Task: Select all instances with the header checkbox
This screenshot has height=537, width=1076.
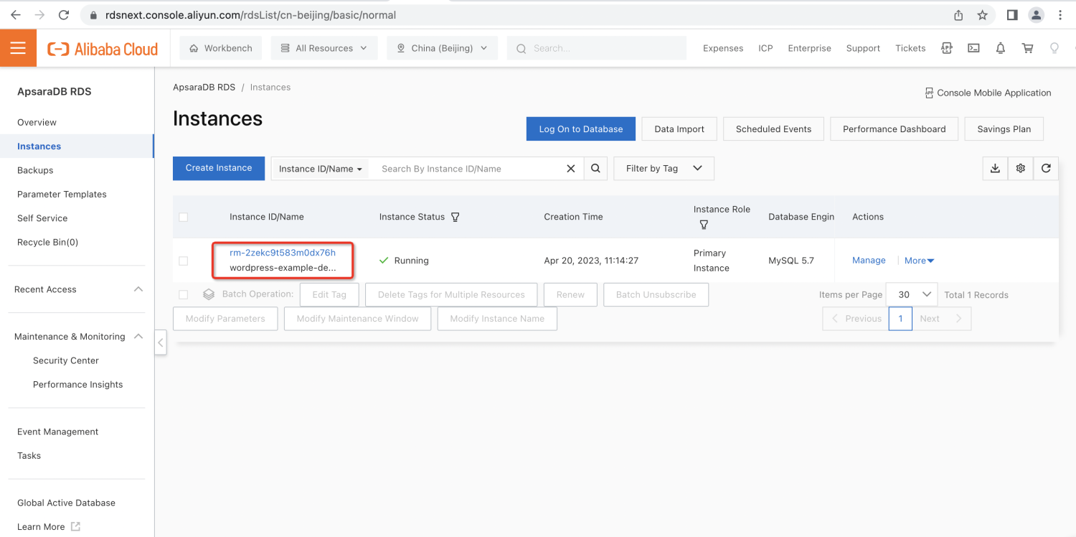Action: [184, 217]
